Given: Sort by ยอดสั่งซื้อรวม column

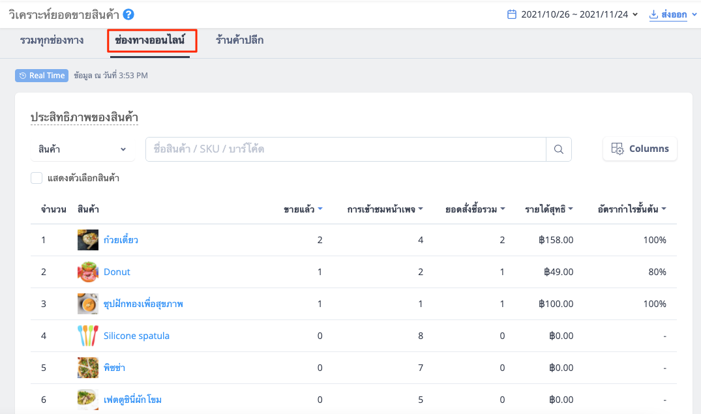Looking at the screenshot, I should coord(475,209).
